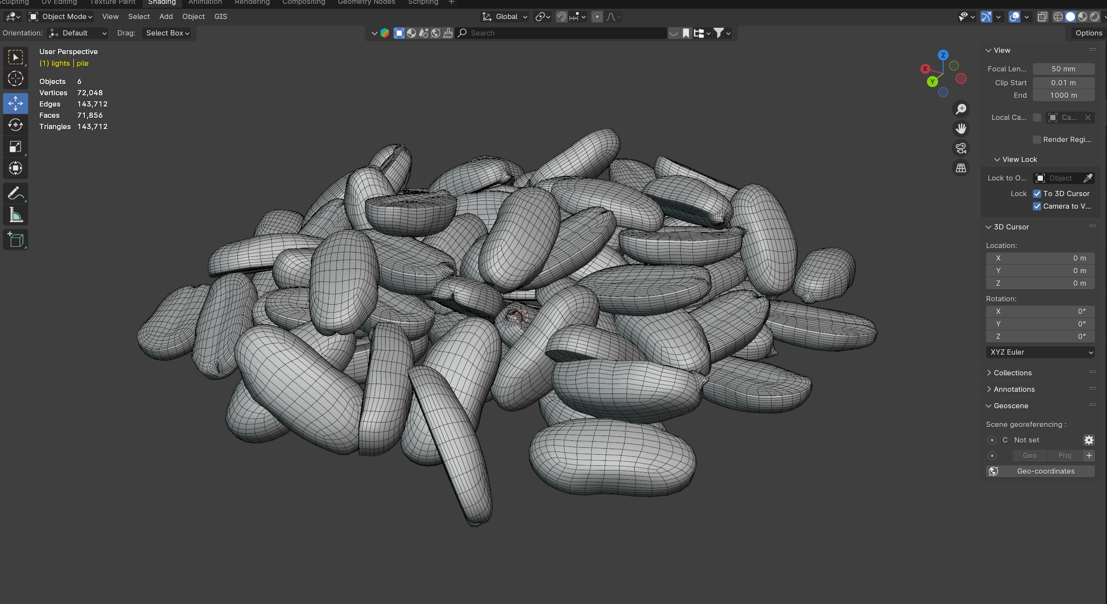Viewport: 1107px width, 604px height.
Task: Select the Measure tool
Action: coord(16,215)
